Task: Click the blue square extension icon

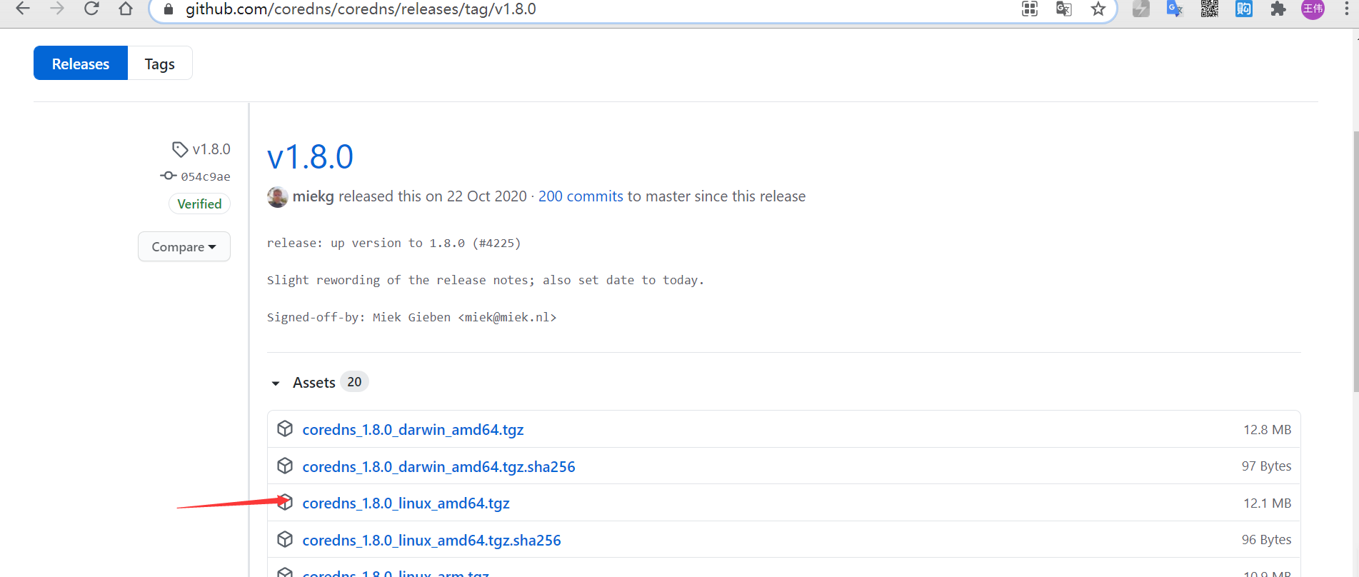Action: coord(1244,9)
